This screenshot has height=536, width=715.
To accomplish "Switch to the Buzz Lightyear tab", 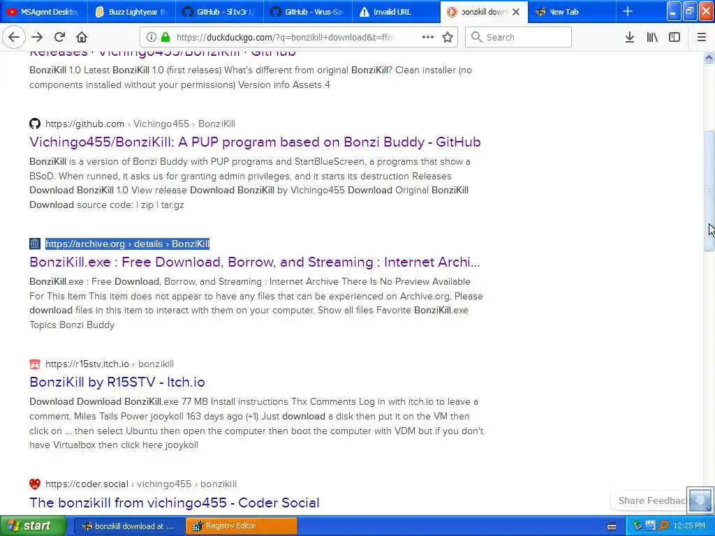I will (132, 12).
